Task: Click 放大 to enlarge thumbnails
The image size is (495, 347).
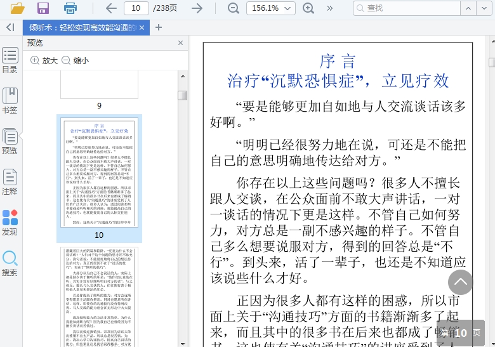Action: (x=44, y=60)
